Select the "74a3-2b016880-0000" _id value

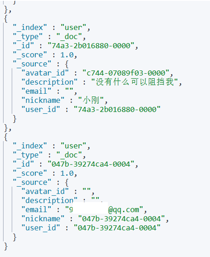click(x=91, y=45)
